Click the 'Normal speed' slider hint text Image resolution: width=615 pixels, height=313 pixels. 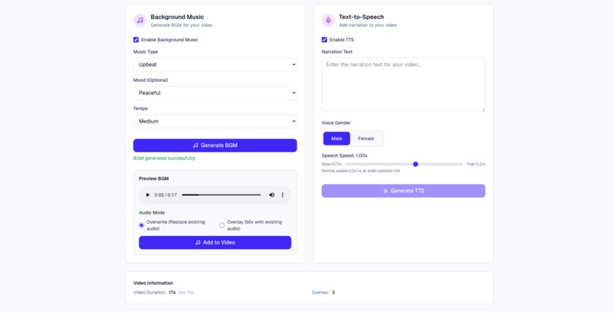tap(361, 171)
